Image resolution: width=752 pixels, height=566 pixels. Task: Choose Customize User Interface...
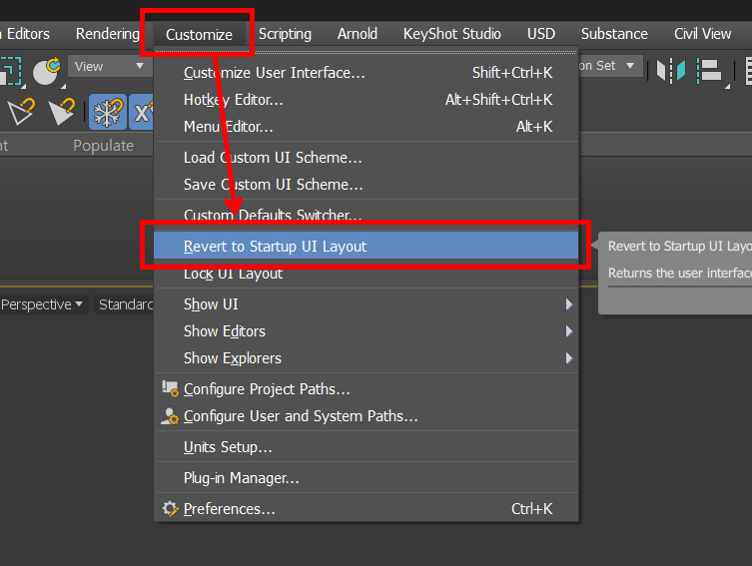tap(367, 73)
